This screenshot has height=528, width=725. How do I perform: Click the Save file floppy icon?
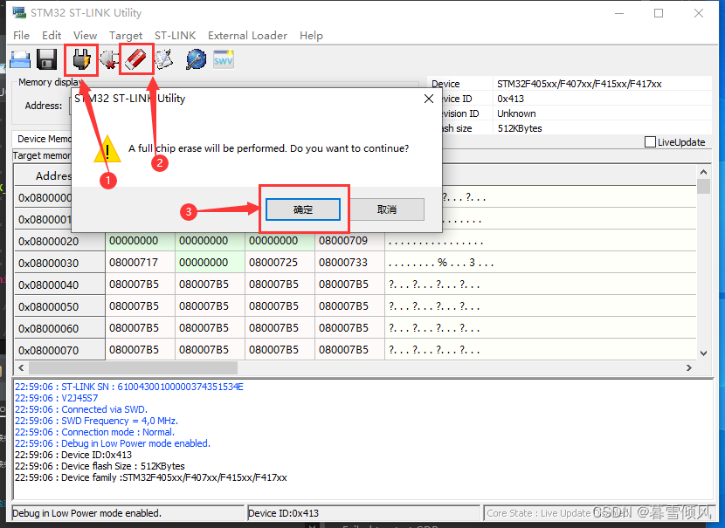click(46, 59)
